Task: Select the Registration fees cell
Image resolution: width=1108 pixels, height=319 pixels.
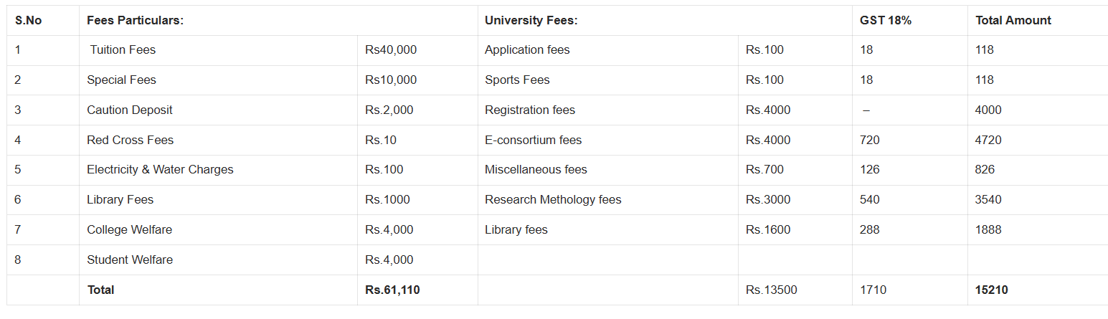Action: tap(530, 110)
